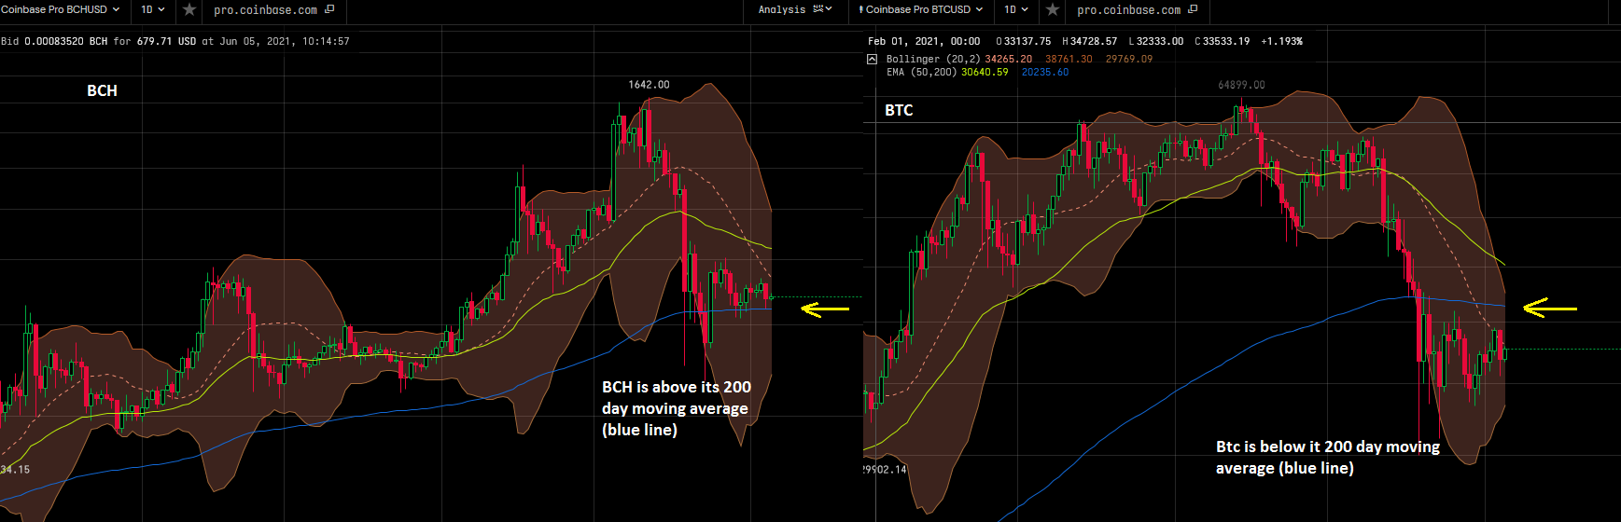Click the EMA 200 value 20235.60
The height and width of the screenshot is (522, 1621).
click(x=1045, y=72)
